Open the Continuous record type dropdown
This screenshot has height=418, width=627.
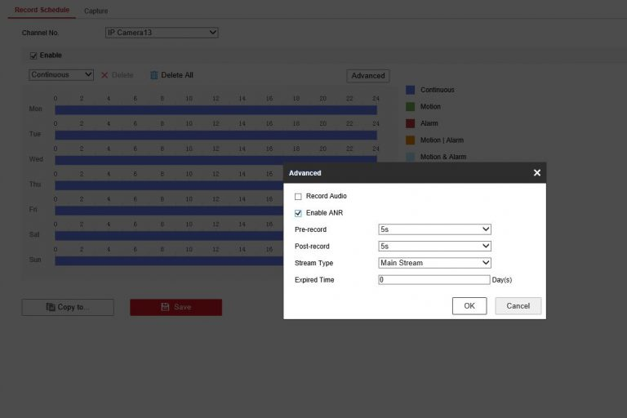[x=61, y=75]
